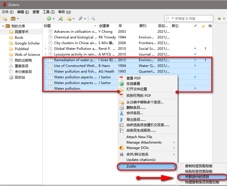
Task: Expand the Global Water Pollution item row
Action: (x=46, y=48)
